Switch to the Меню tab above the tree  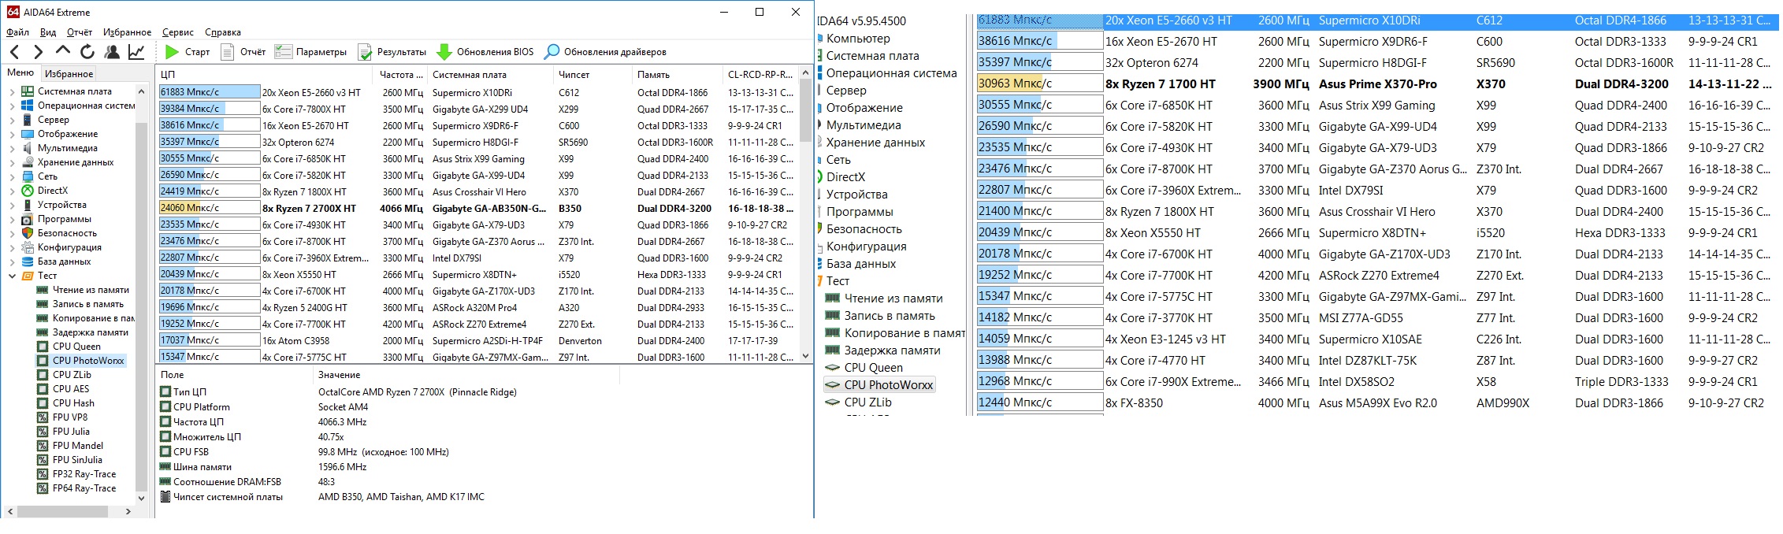[x=20, y=72]
